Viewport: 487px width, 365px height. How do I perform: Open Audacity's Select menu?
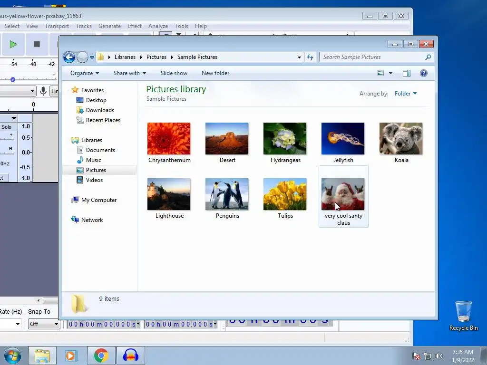(12, 26)
